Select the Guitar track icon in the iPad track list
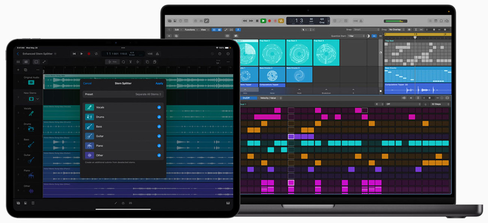 [31, 160]
